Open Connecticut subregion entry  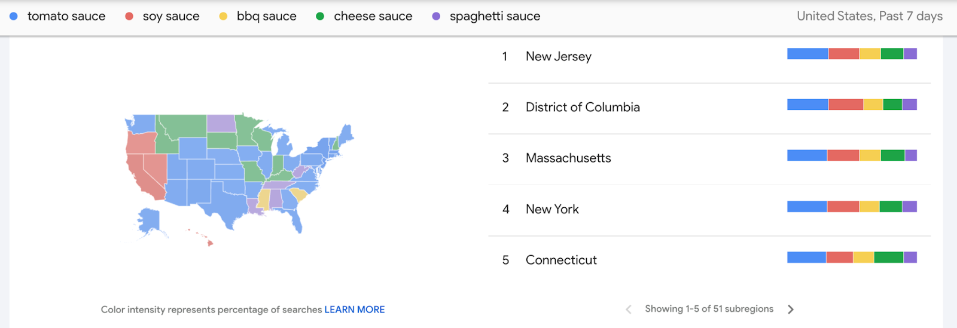[x=709, y=260]
